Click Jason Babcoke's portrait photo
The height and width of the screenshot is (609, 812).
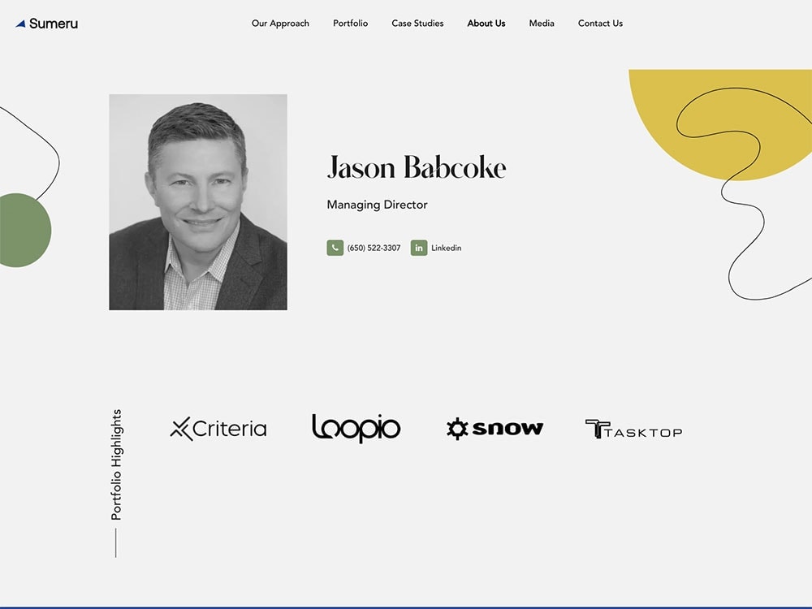pos(198,202)
